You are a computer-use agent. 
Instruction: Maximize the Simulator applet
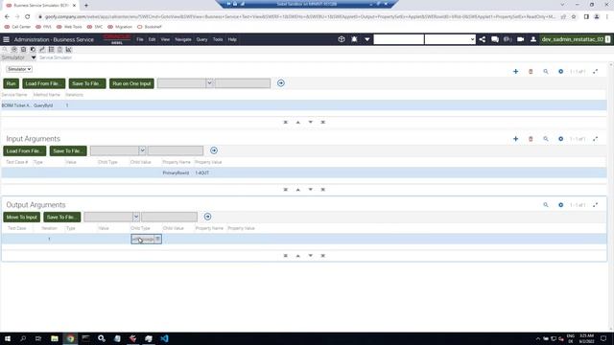click(x=595, y=72)
